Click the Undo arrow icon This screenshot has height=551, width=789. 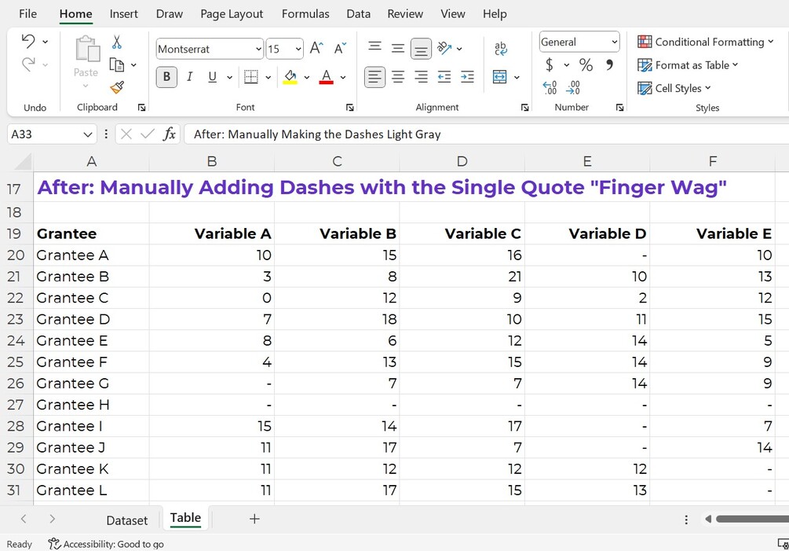(28, 41)
